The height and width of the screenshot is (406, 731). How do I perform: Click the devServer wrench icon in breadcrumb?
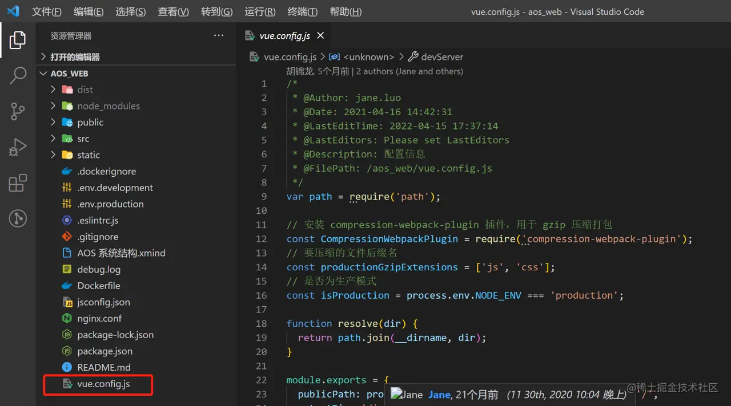tap(413, 57)
